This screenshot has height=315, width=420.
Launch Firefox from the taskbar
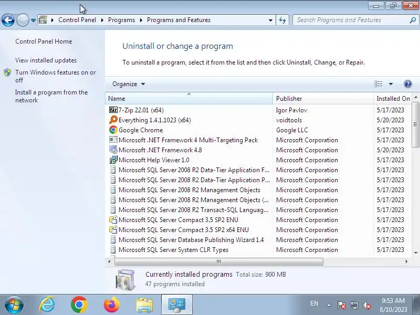pos(112,305)
